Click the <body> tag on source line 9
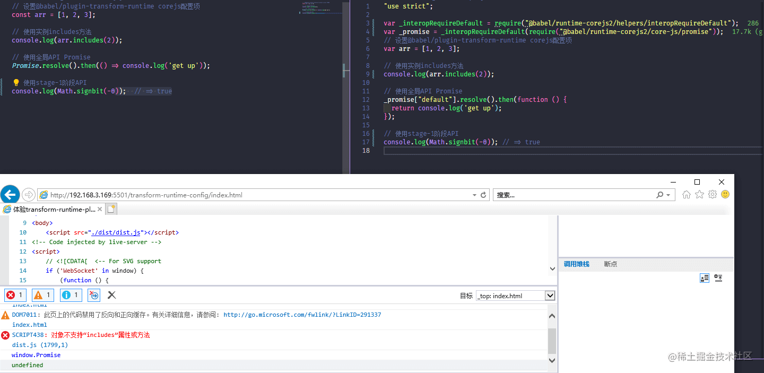 [42, 223]
